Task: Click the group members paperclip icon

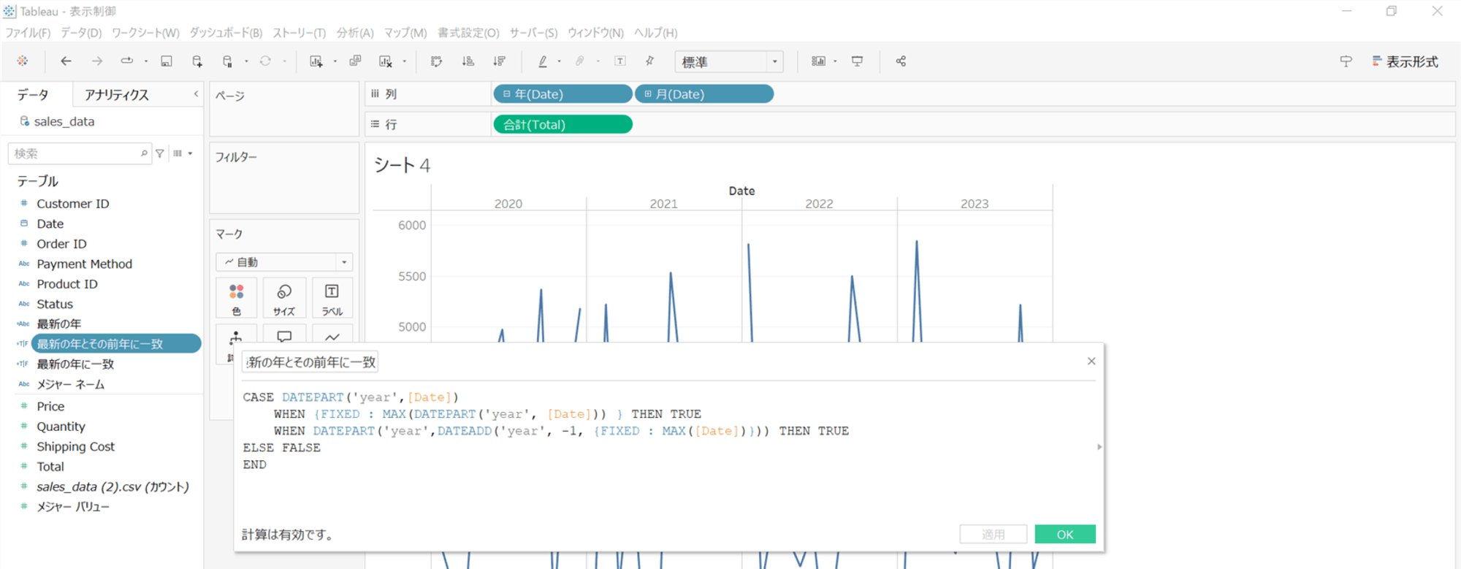Action: pyautogui.click(x=580, y=61)
